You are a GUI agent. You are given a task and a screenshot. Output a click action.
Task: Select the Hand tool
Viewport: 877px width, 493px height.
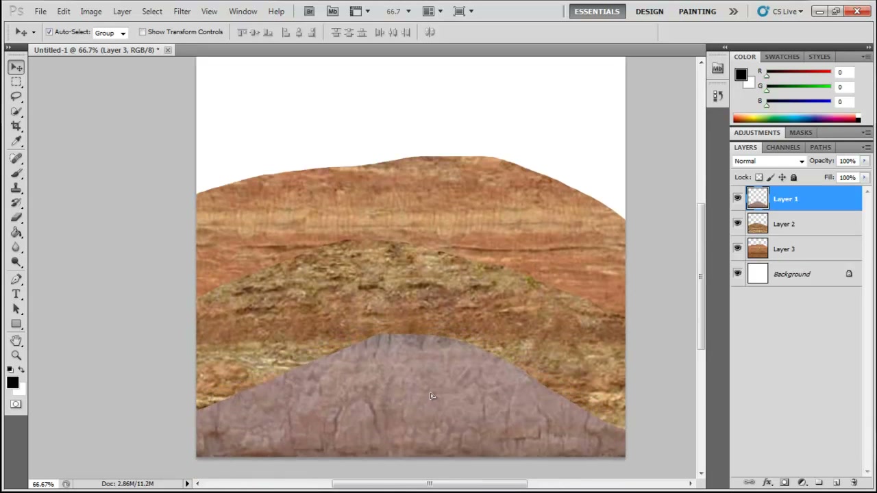coord(16,340)
